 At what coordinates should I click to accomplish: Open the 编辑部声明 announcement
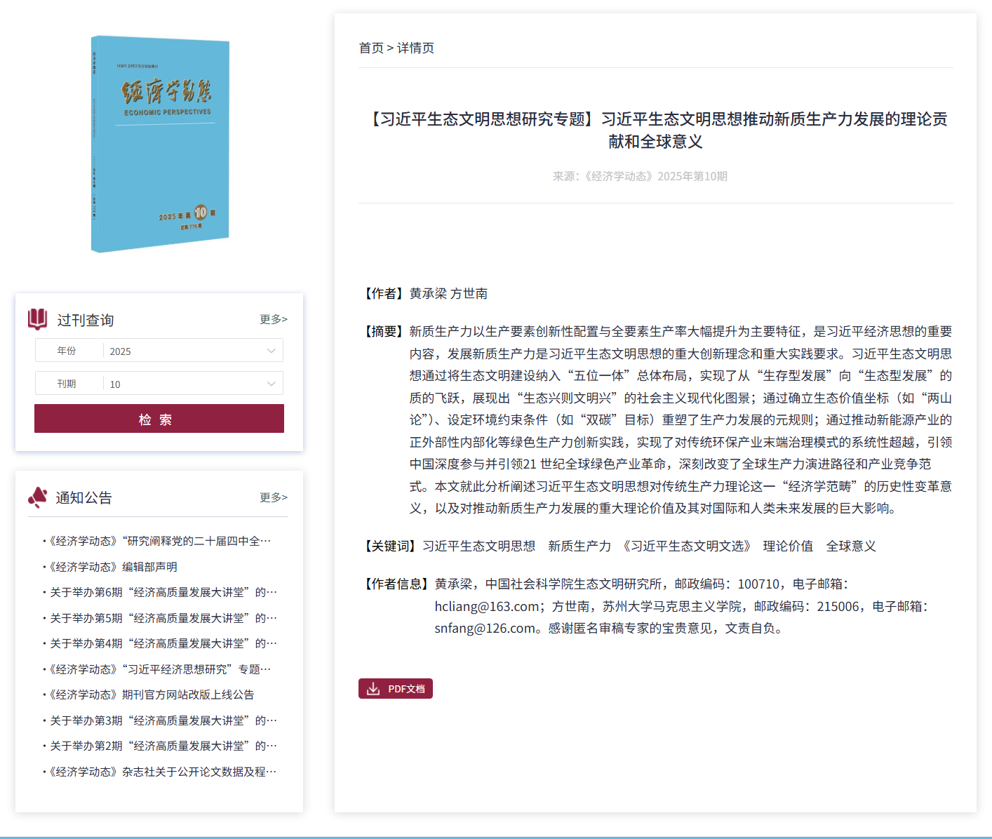(x=113, y=567)
